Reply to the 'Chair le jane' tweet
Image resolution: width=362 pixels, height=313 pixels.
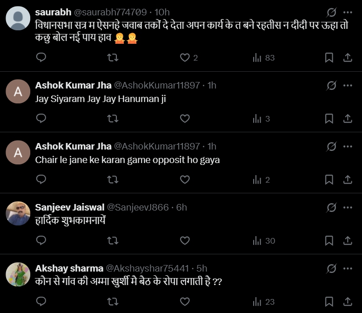[x=41, y=180]
